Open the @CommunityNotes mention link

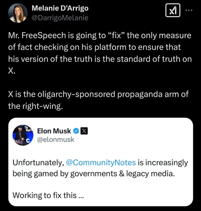pyautogui.click(x=100, y=163)
